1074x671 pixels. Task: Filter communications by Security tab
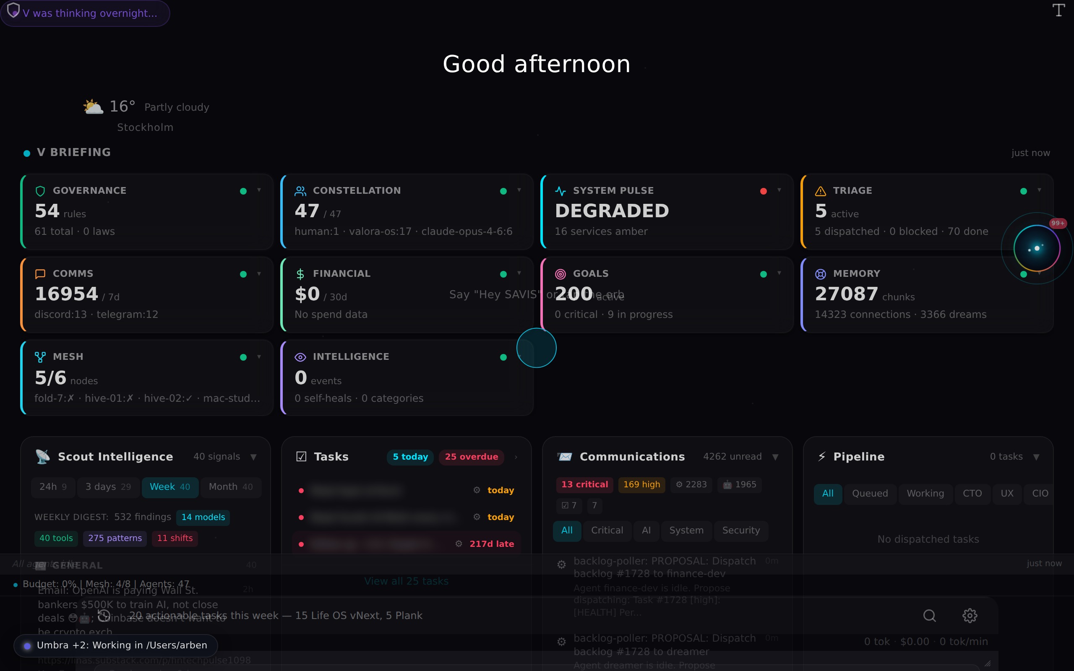coord(741,531)
